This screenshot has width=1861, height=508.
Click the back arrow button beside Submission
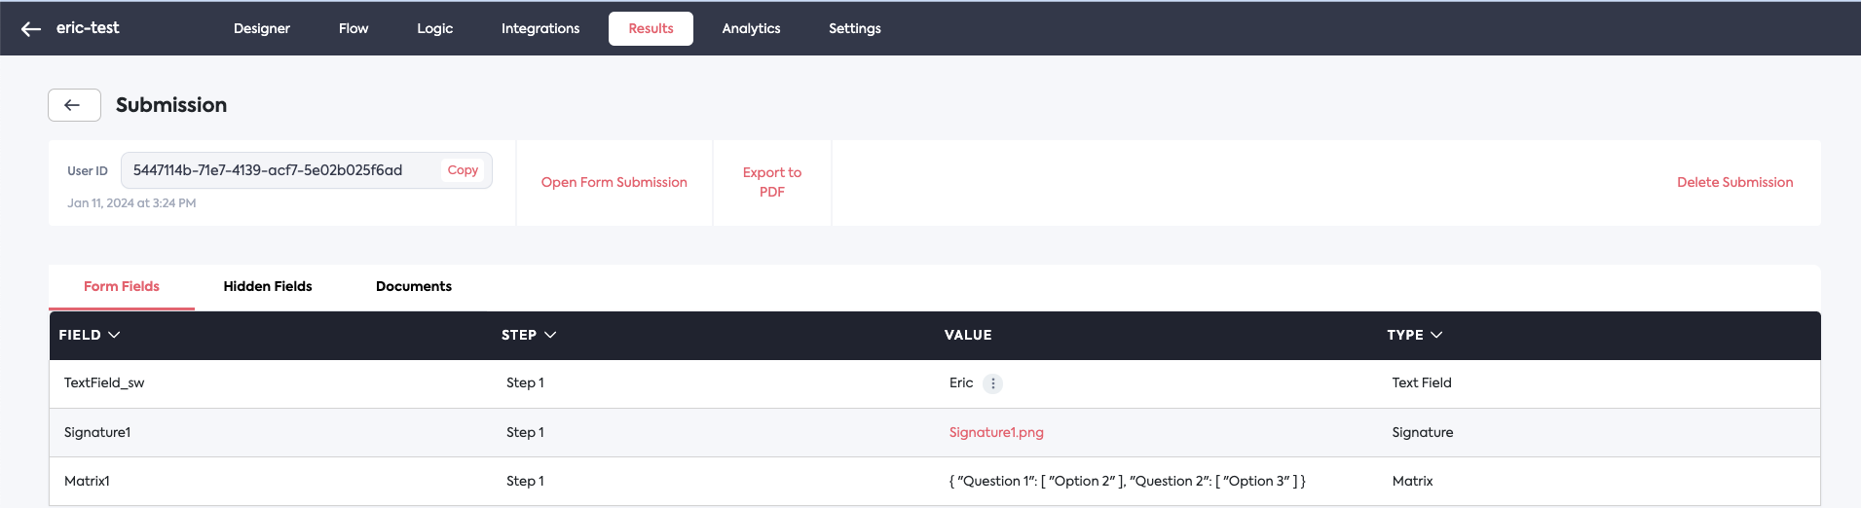point(73,105)
